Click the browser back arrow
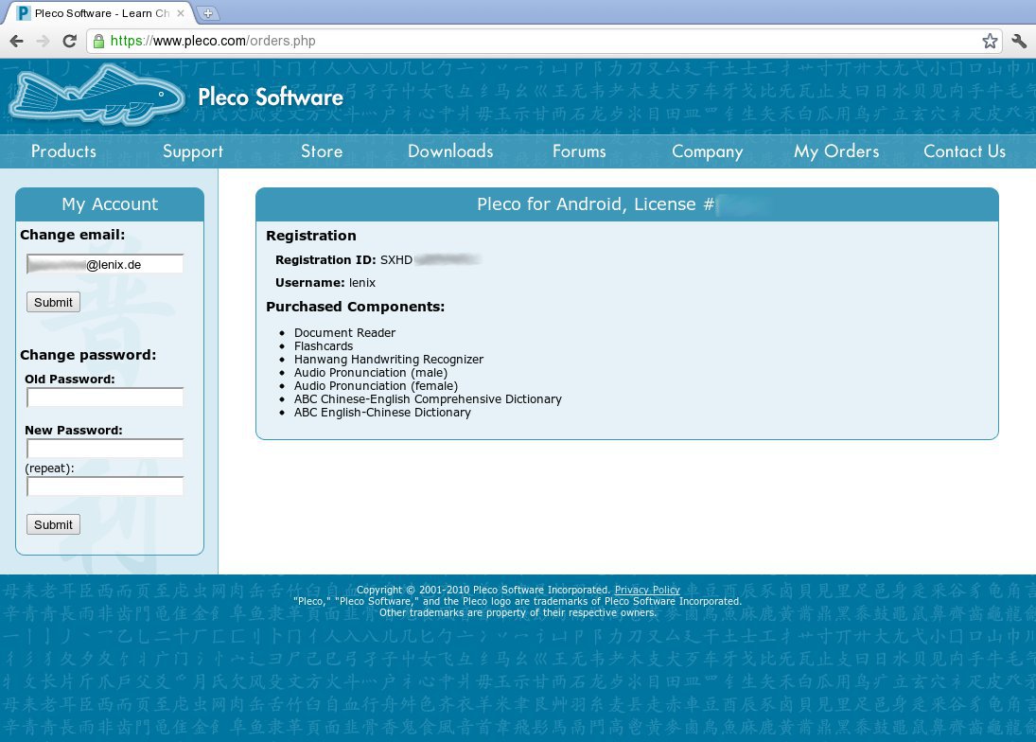The height and width of the screenshot is (742, 1036). click(x=16, y=41)
